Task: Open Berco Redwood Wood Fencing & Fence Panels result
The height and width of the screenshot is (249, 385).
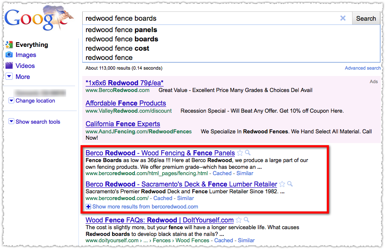Action: [x=160, y=153]
